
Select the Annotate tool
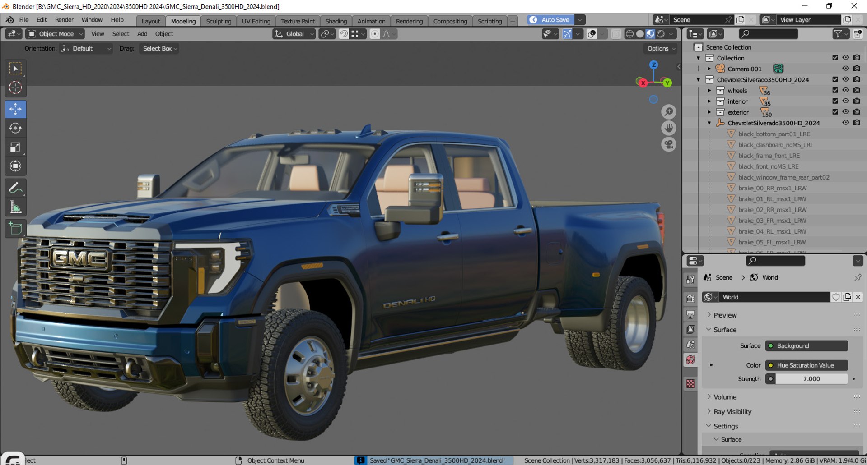(x=15, y=188)
